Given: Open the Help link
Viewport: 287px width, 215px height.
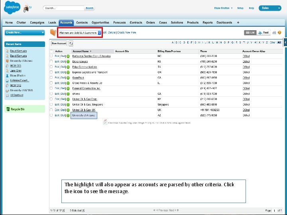Looking at the screenshot, I should (251, 8).
